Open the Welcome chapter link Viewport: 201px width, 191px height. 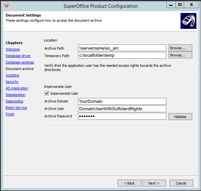[x=13, y=49]
